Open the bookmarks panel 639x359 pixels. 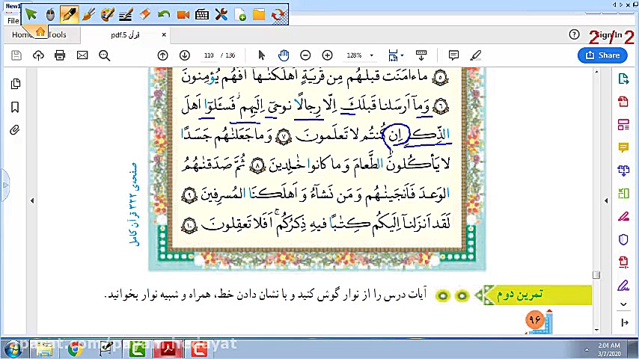pyautogui.click(x=15, y=107)
